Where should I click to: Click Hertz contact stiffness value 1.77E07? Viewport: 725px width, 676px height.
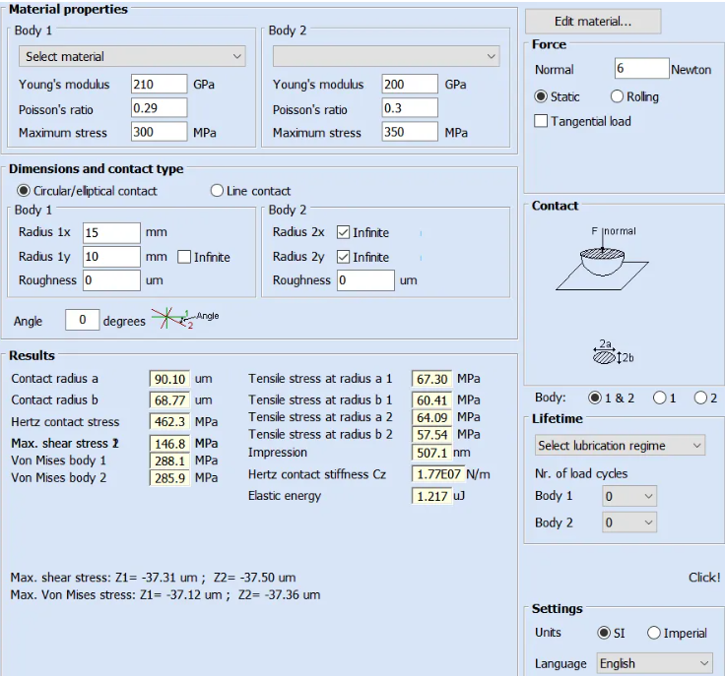click(x=438, y=474)
